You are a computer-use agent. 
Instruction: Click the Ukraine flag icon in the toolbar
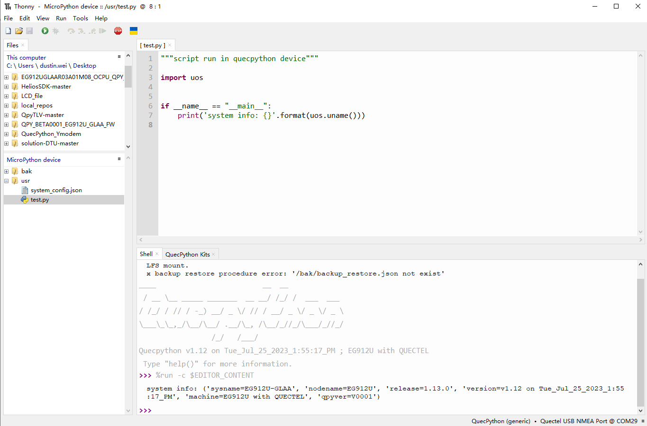coord(134,31)
